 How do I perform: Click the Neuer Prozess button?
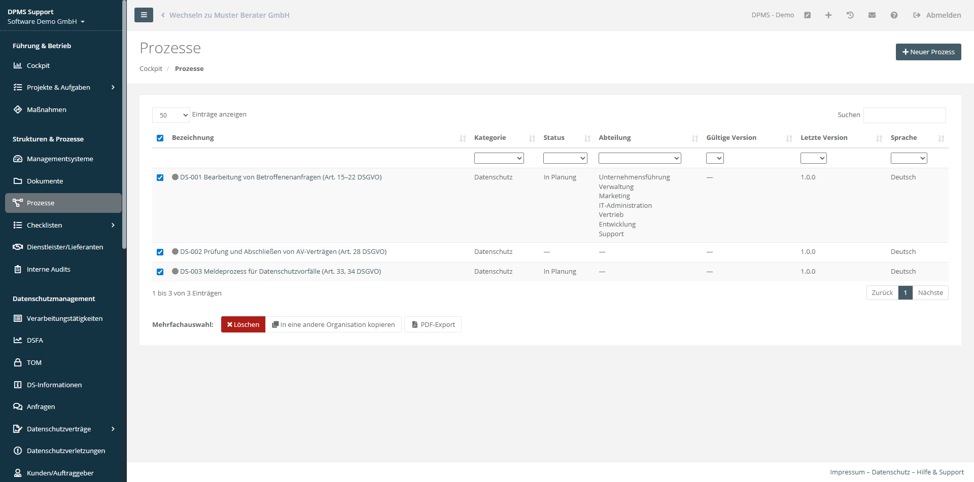[x=928, y=52]
